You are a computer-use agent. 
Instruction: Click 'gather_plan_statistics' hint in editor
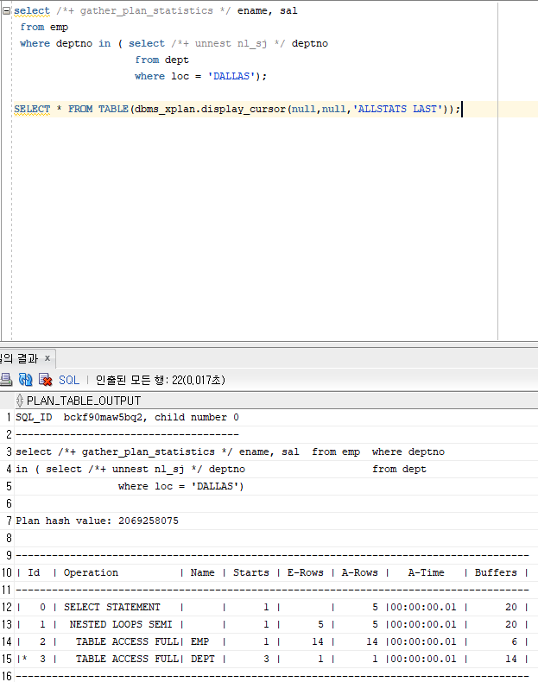click(147, 11)
